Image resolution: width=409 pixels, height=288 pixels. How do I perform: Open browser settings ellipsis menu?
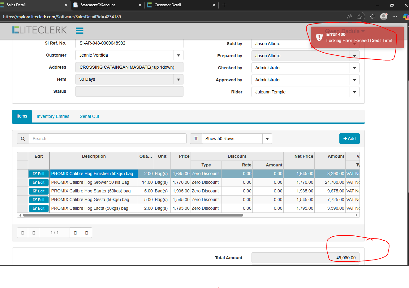click(395, 17)
